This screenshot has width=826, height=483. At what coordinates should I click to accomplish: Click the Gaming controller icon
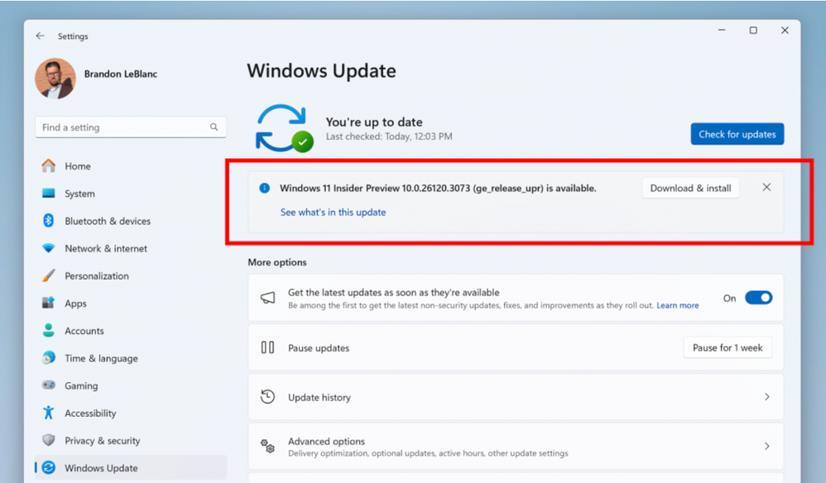[49, 385]
